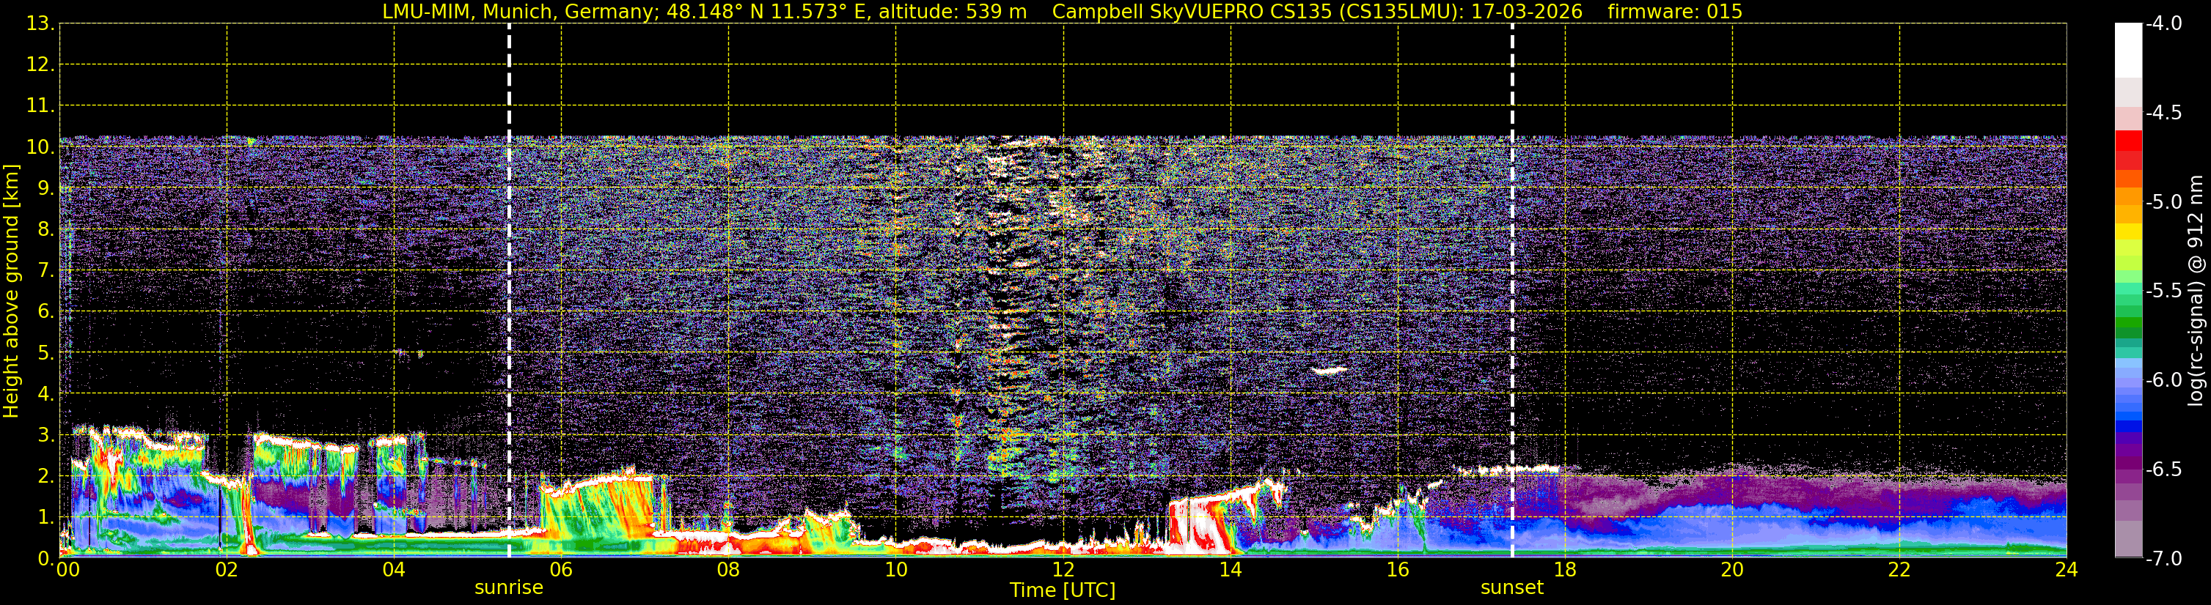Click the time axis tick label '08'

coord(729,570)
